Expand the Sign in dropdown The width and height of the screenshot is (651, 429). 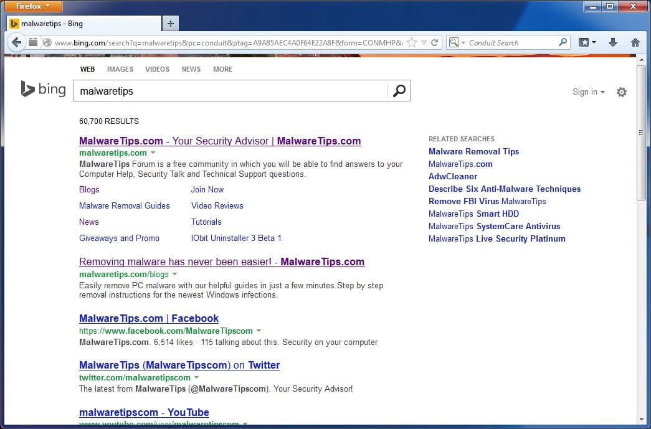coord(588,92)
